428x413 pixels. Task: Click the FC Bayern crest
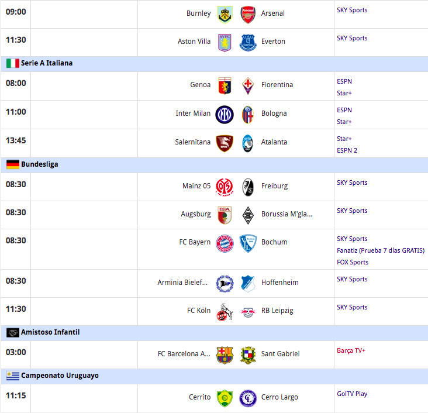225,243
